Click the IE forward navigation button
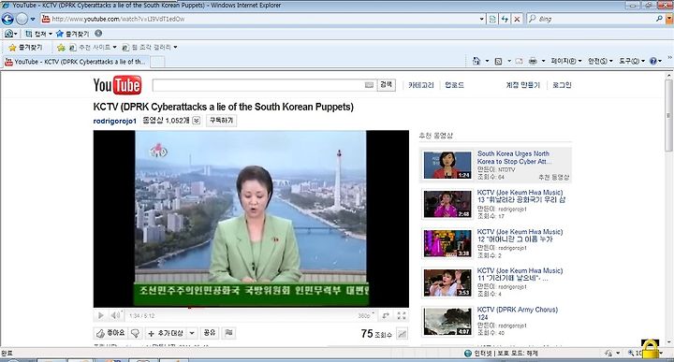Screen dimensions: 674x362 pyautogui.click(x=22, y=19)
